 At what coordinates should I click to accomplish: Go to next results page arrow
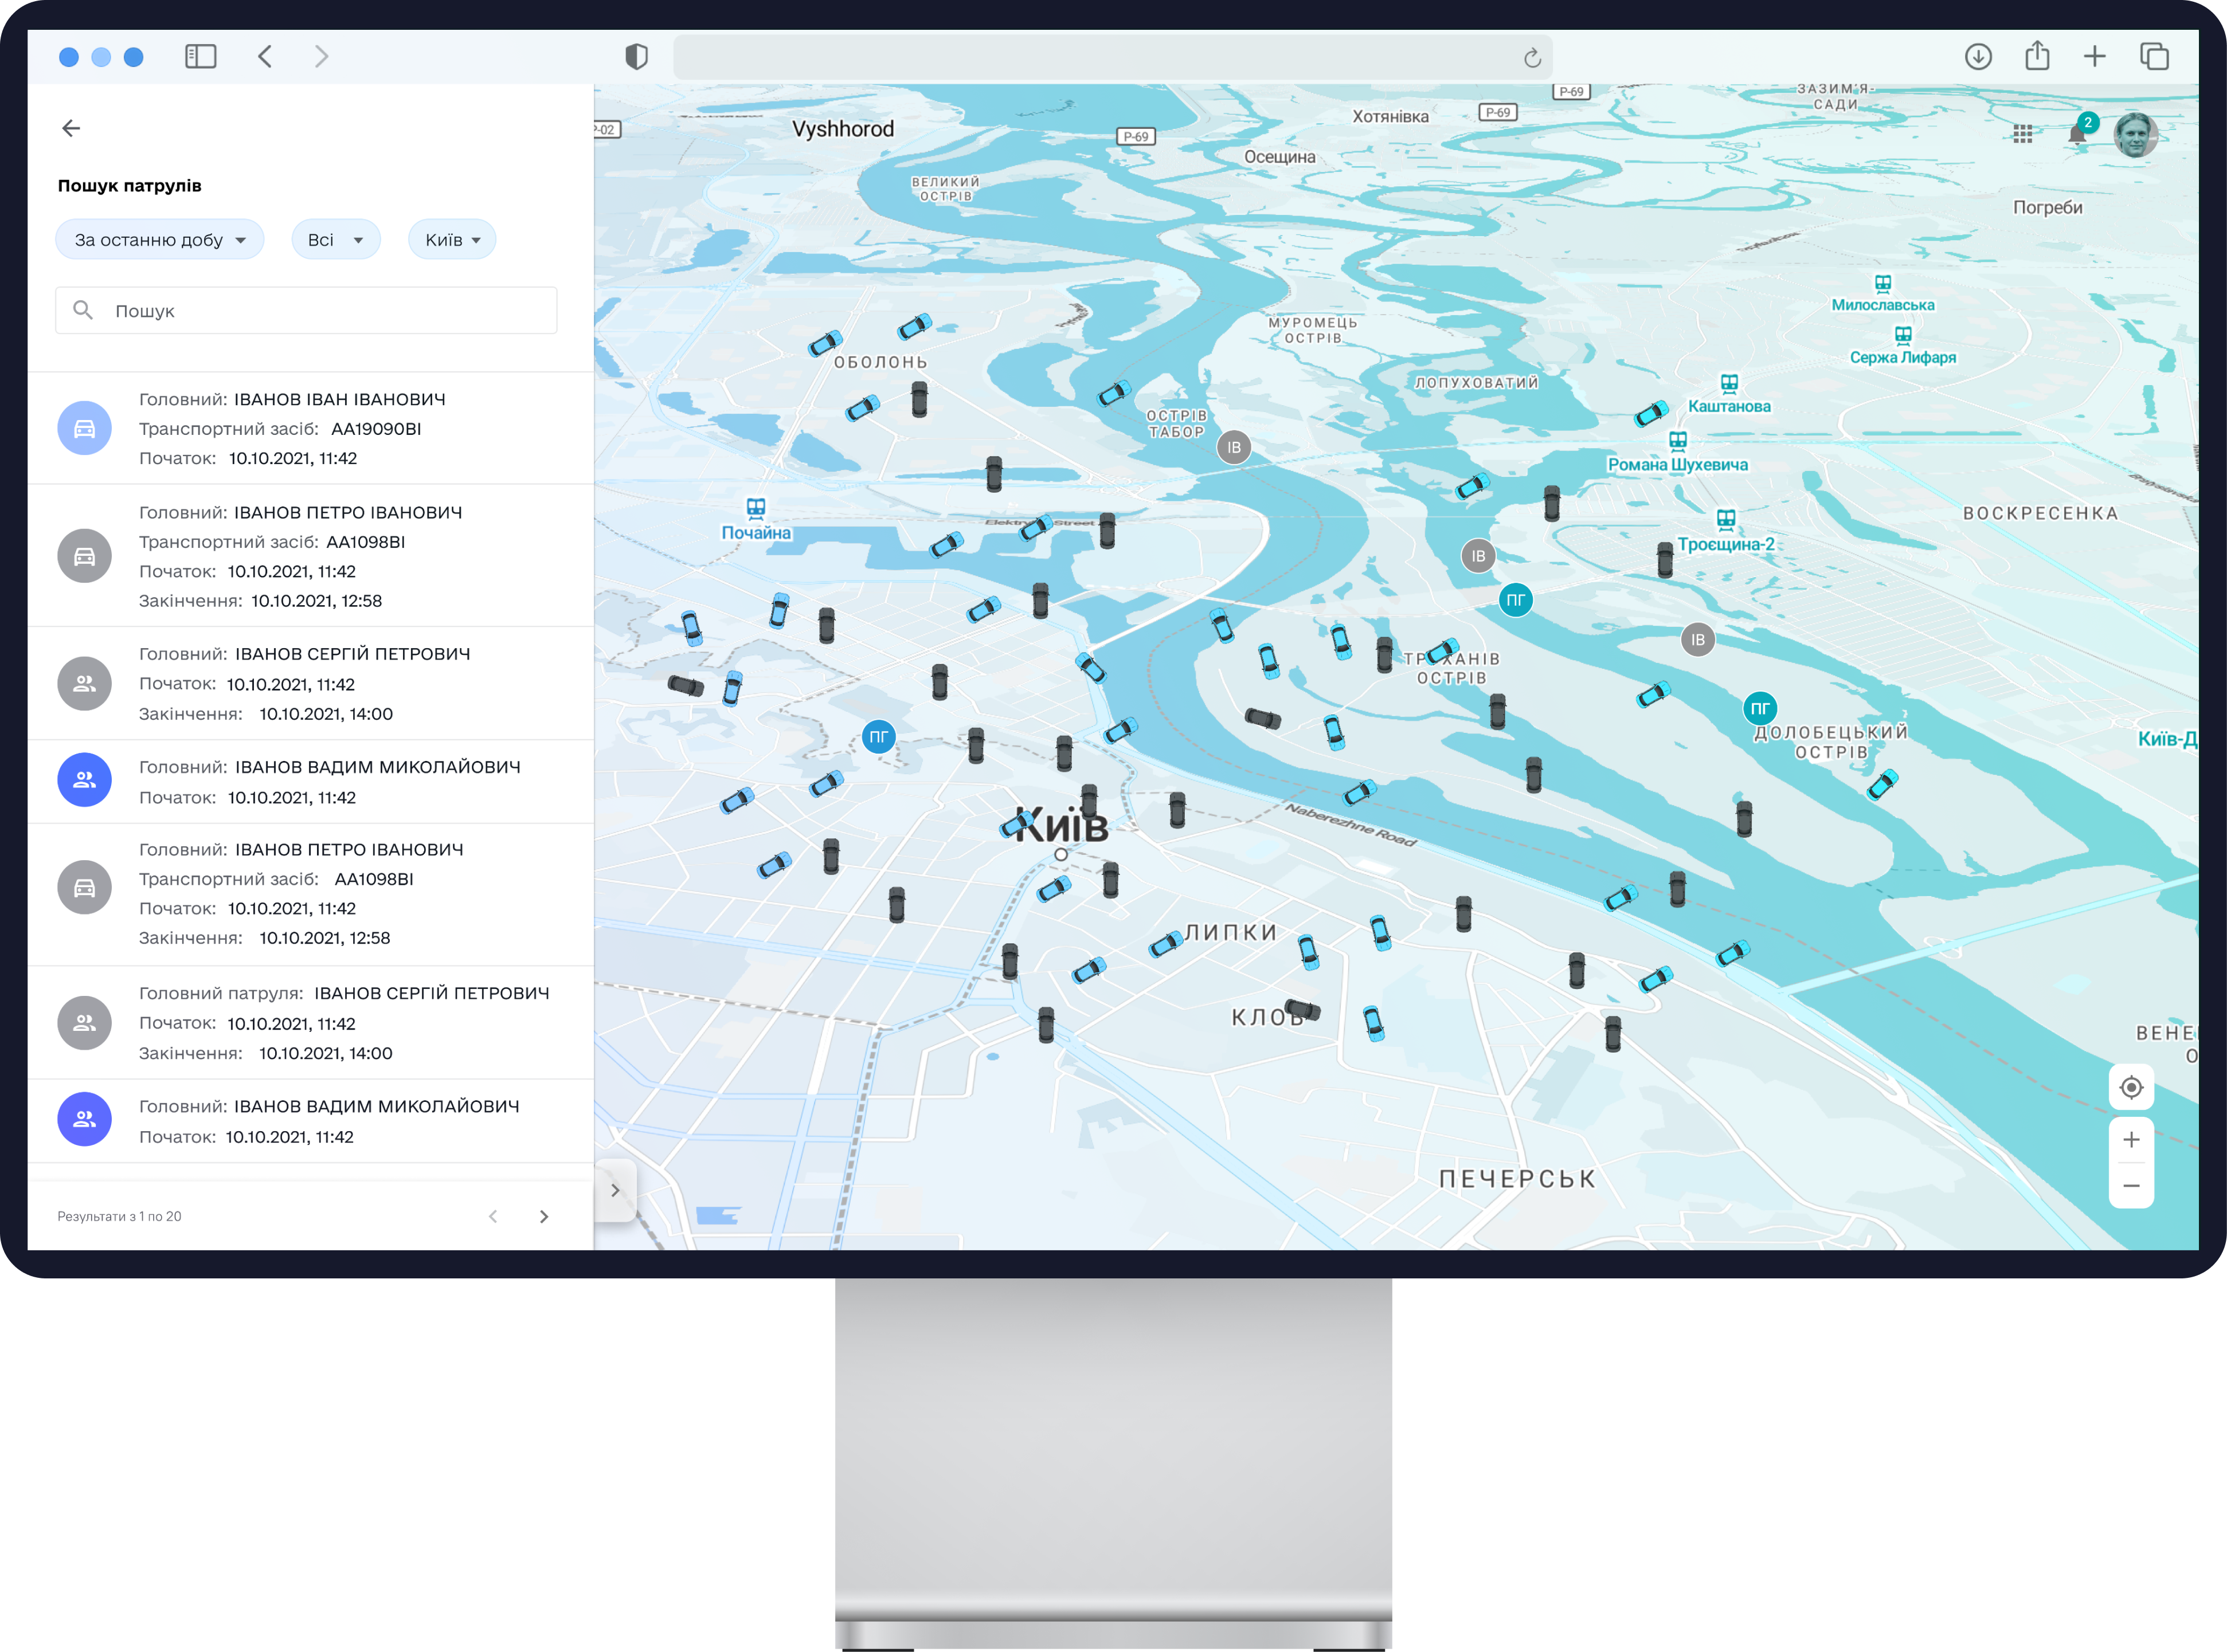[x=543, y=1217]
